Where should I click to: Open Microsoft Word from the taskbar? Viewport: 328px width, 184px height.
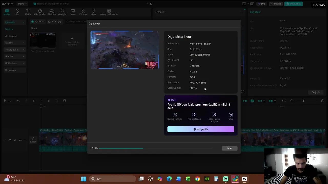coord(178,179)
